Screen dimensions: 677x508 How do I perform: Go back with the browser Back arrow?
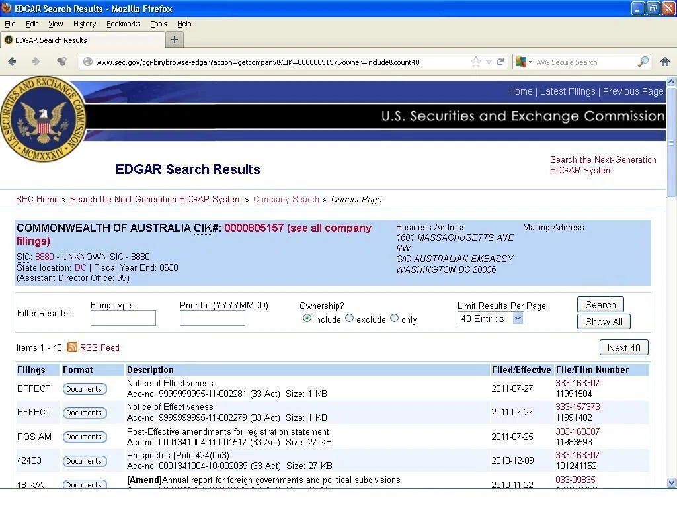(12, 62)
